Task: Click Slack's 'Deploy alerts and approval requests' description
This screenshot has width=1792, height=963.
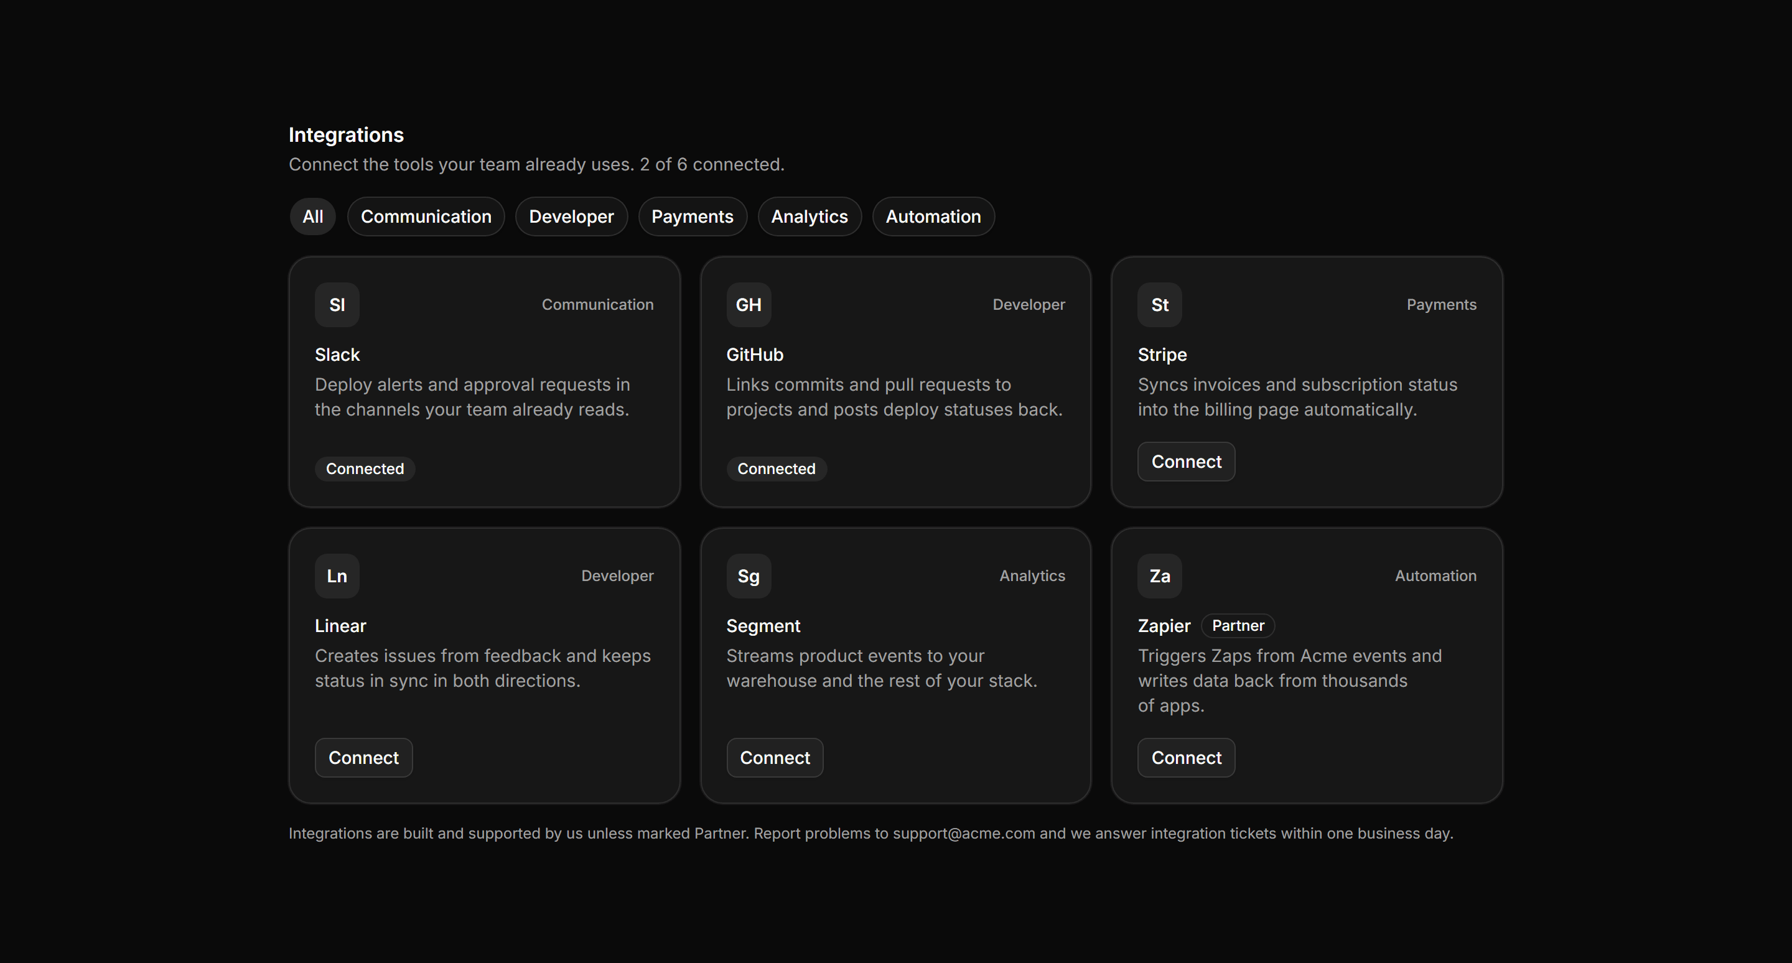Action: [x=472, y=397]
